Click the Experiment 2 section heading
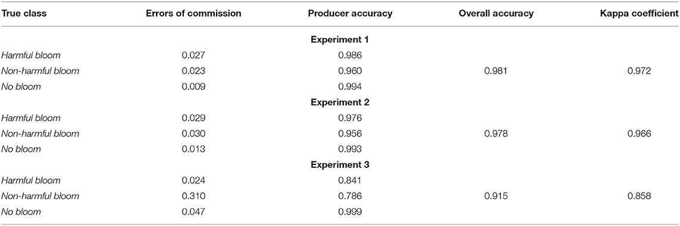This screenshot has width=680, height=226. 340,103
